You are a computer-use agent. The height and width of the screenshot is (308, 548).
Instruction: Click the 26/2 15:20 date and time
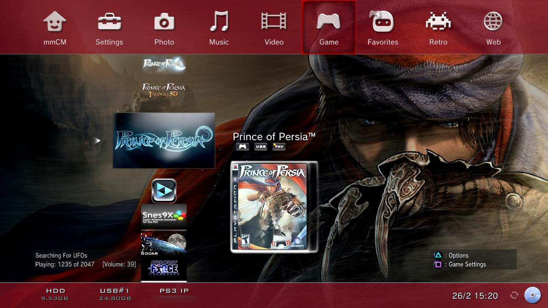coord(475,296)
